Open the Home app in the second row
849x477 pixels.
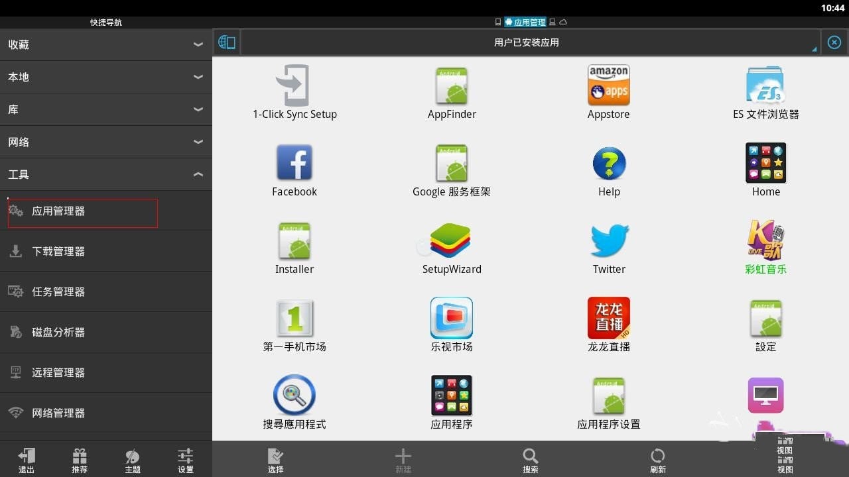coord(766,163)
